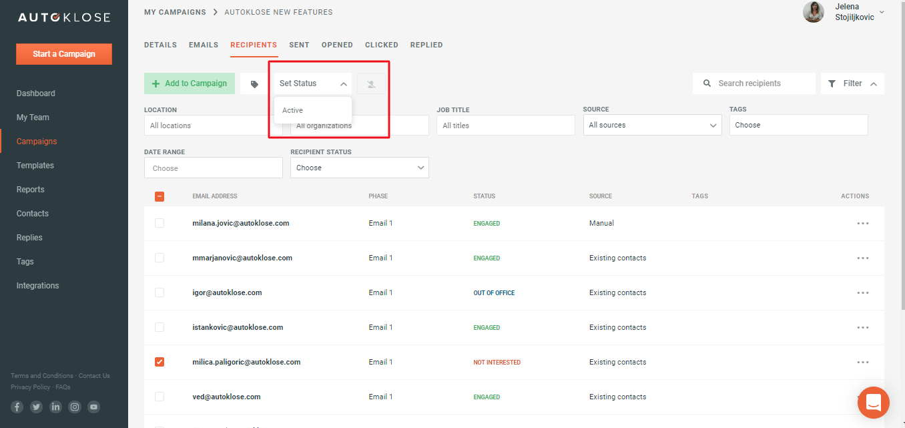Uncheck the milica.paligoric@autoklose.com row checkbox

[160, 362]
